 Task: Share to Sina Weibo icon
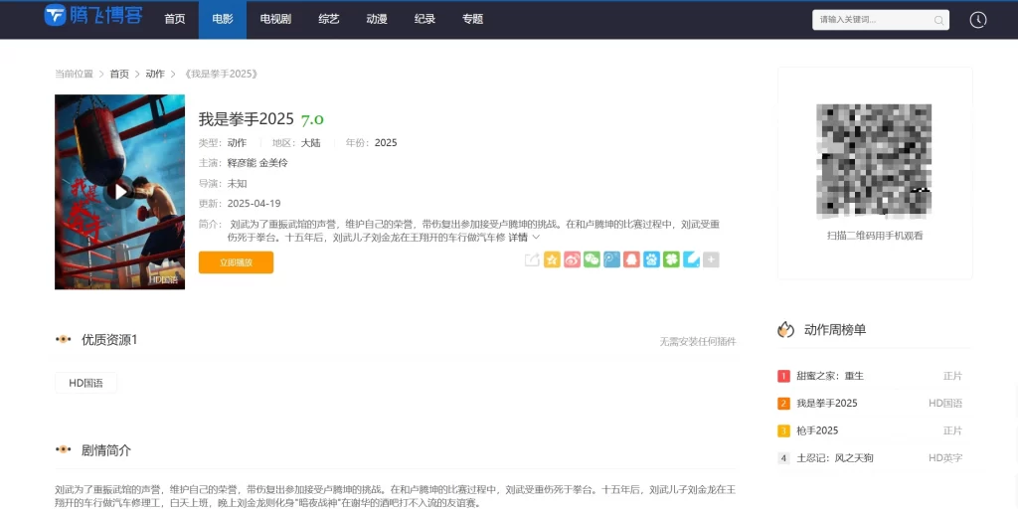[572, 259]
